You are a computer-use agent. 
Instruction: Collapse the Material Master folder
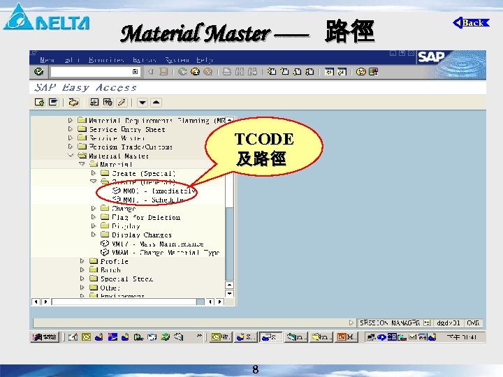pyautogui.click(x=71, y=155)
